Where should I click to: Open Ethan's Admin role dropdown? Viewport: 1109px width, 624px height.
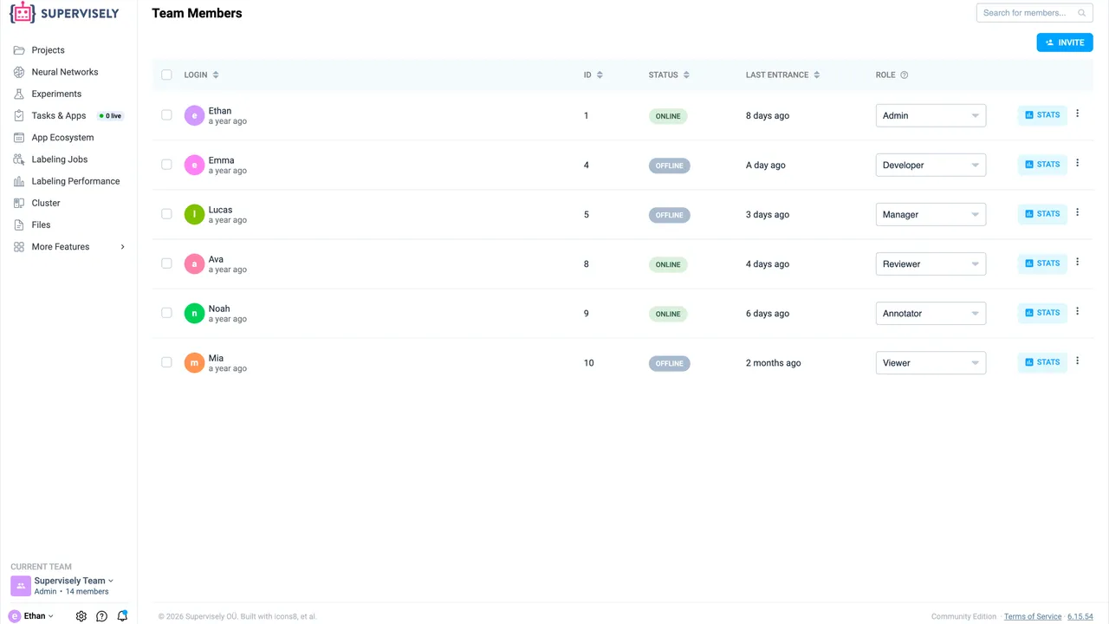pos(931,115)
